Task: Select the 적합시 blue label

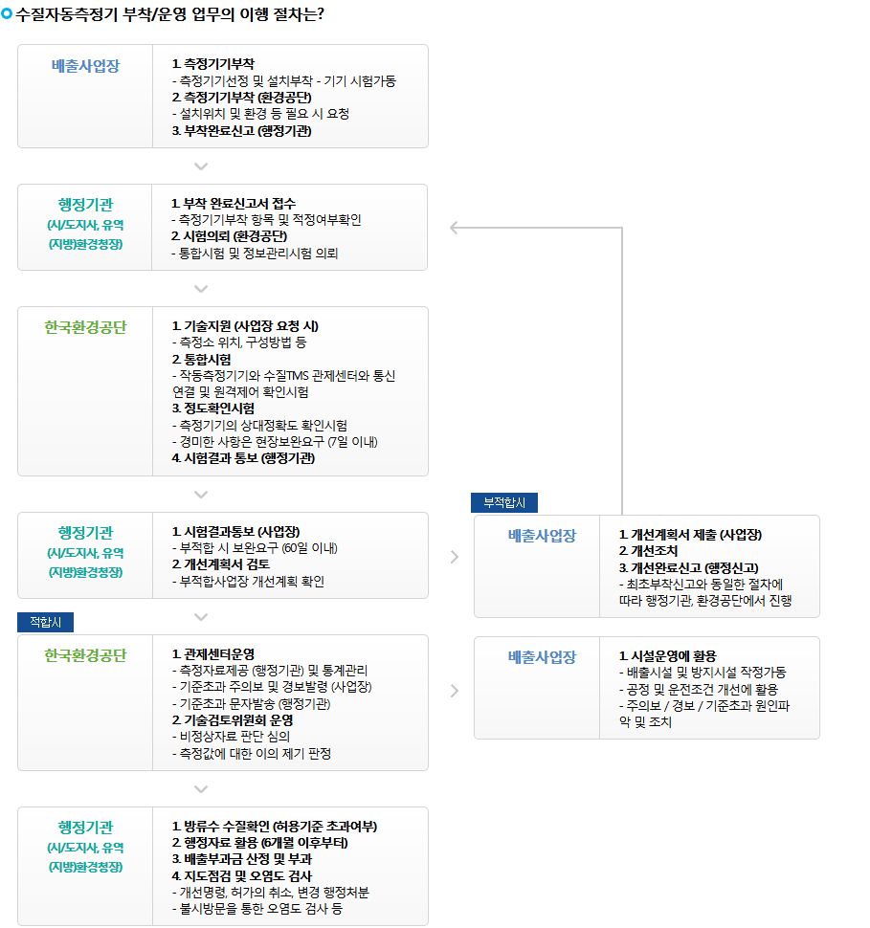Action: [45, 623]
